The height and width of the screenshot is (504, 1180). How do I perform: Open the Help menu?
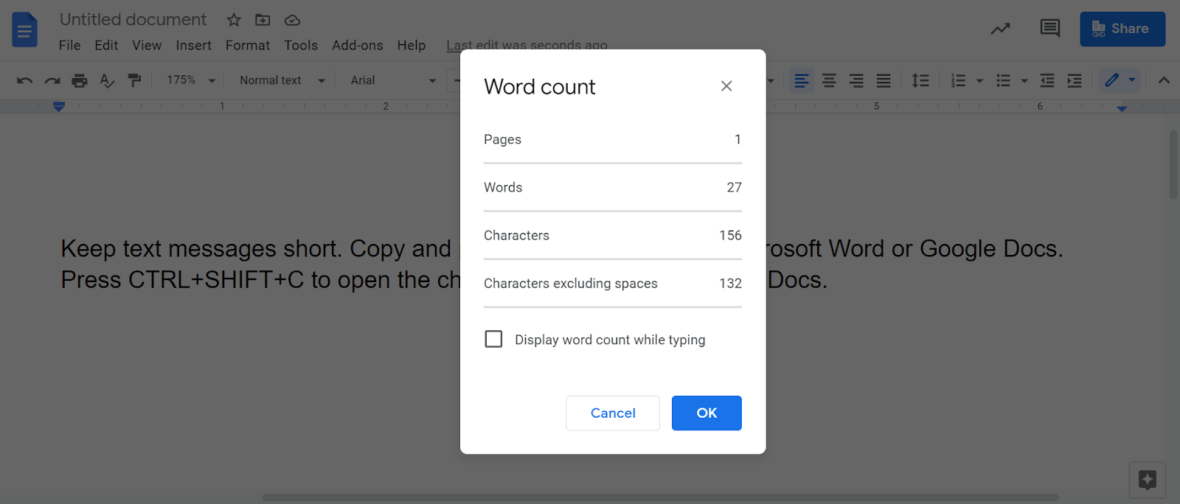[x=412, y=46]
